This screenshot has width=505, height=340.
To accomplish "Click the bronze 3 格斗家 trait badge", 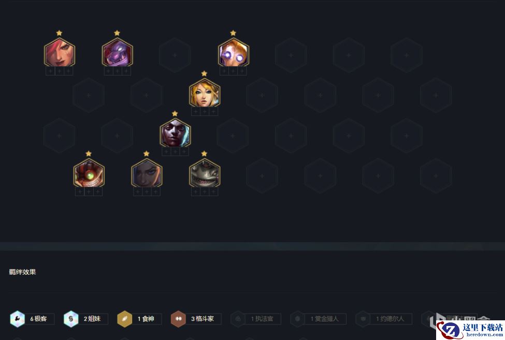I will [x=196, y=319].
